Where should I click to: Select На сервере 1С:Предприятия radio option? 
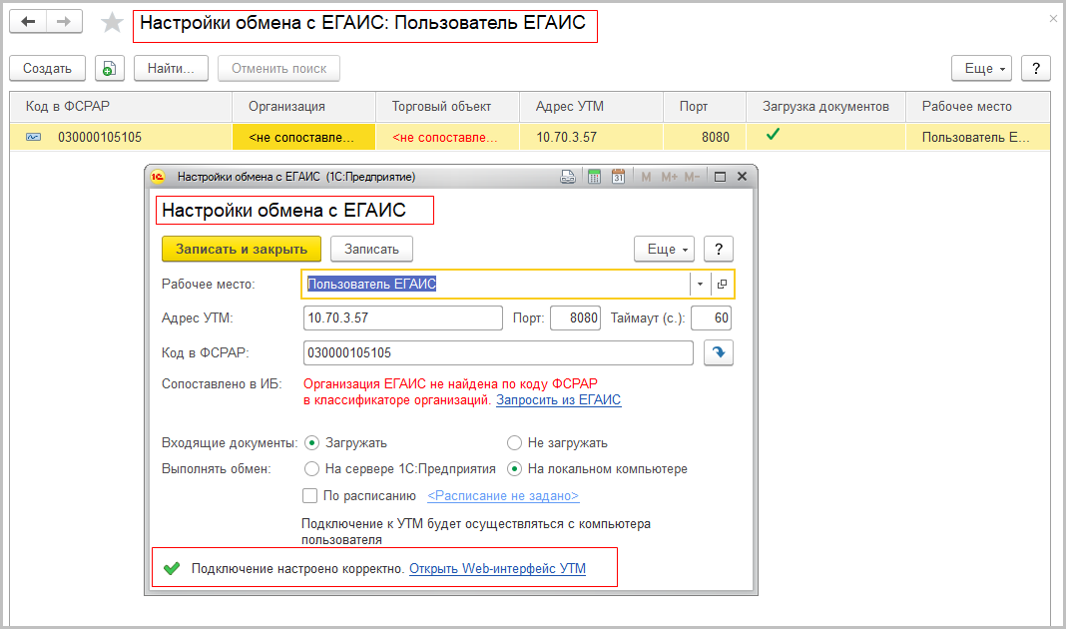pos(312,468)
